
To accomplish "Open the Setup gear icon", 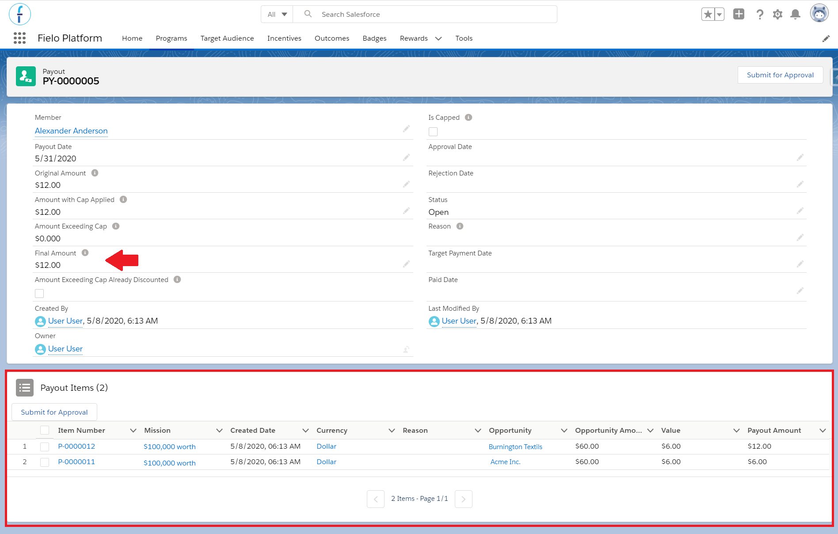I will point(777,14).
